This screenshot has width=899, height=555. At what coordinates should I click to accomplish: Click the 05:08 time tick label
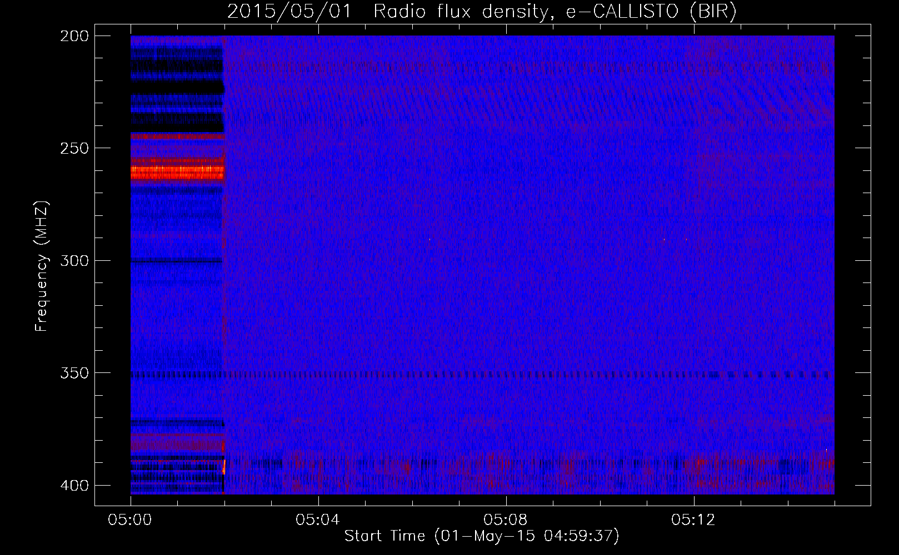click(x=506, y=520)
